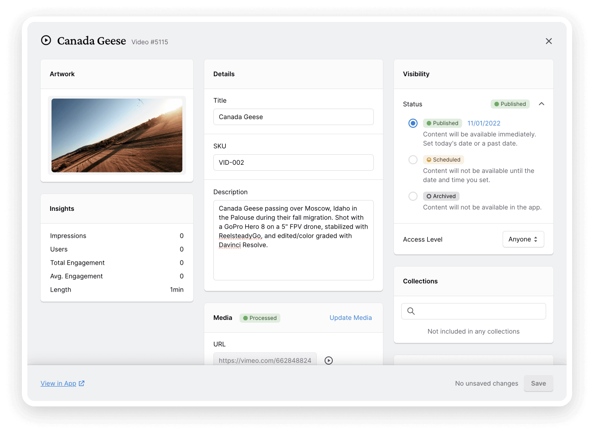Click the Update Media link
The image size is (594, 434).
tap(351, 318)
